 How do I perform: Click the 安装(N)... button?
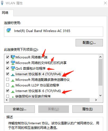pos(19,109)
